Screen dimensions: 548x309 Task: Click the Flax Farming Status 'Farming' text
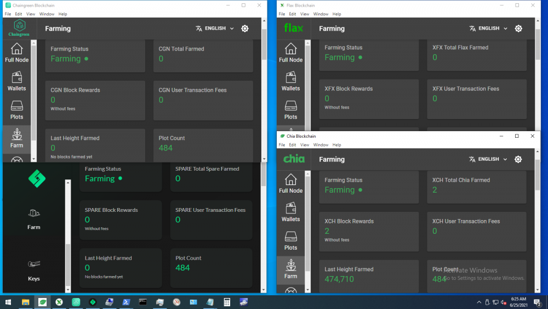[x=339, y=58]
